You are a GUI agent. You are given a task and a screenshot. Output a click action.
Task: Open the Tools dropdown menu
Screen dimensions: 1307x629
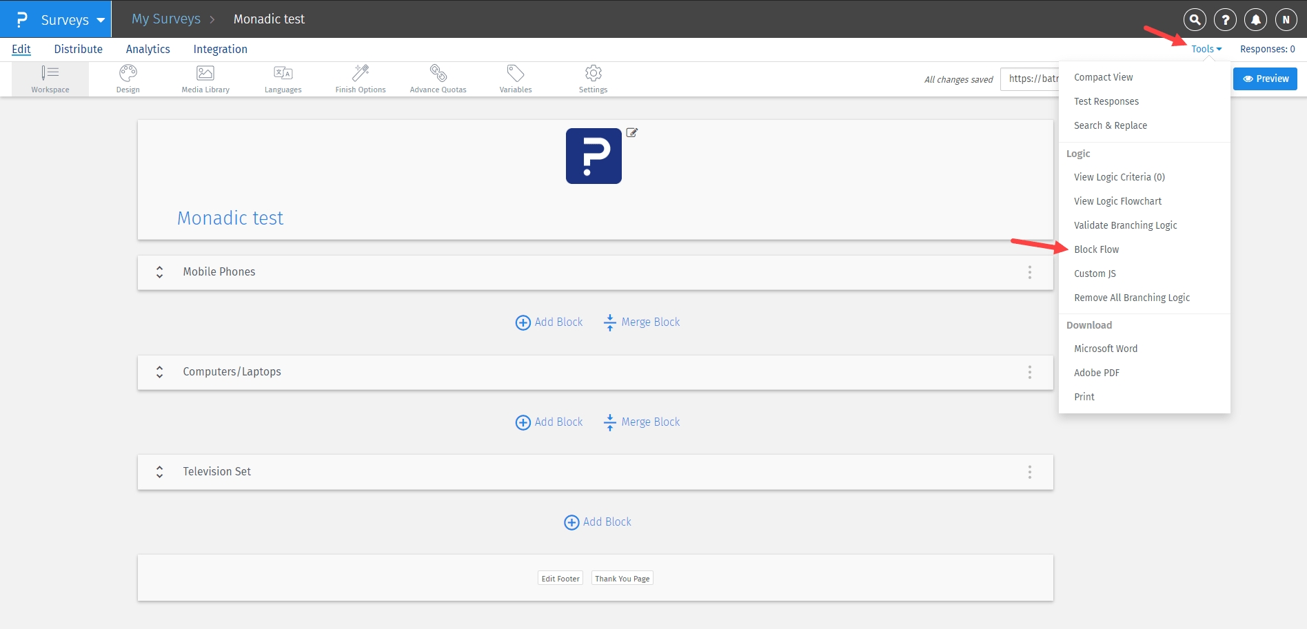pyautogui.click(x=1204, y=48)
